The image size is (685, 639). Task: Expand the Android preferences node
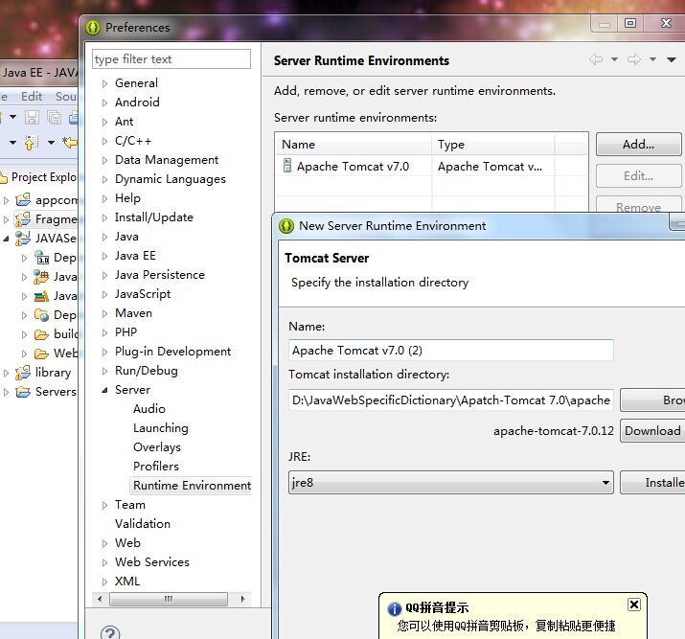click(104, 103)
